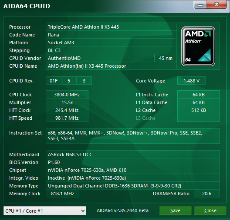Click the CPUID Rev. 01F field
The width and height of the screenshot is (230, 220).
pos(54,81)
